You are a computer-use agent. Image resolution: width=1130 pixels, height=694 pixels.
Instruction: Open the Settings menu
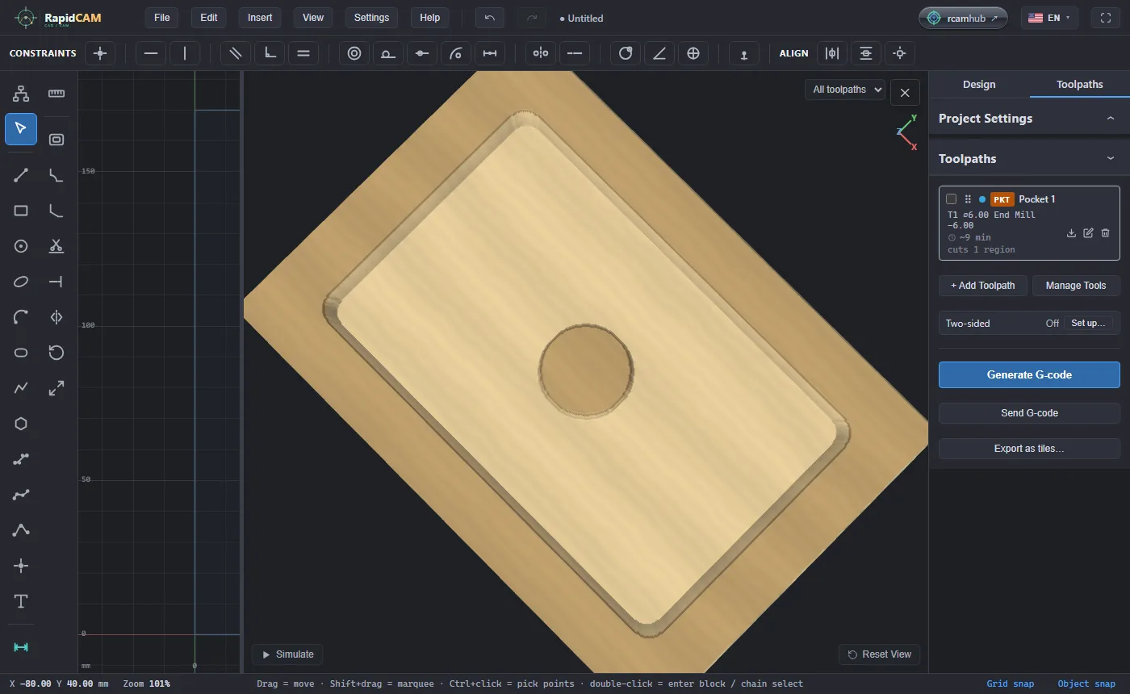click(371, 18)
